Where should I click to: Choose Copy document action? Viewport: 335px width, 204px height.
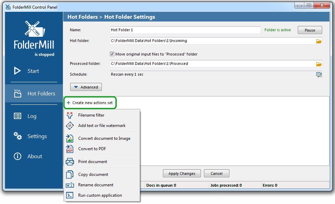coord(102,175)
